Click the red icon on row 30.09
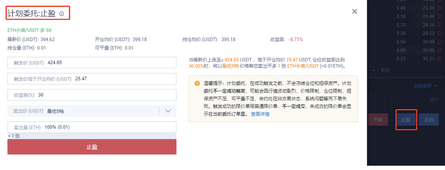Screen dimensions: 445x170 (439, 42)
